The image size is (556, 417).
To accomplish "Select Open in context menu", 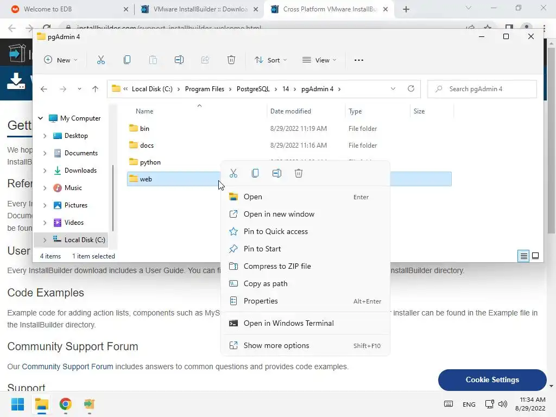I will pyautogui.click(x=305, y=197).
